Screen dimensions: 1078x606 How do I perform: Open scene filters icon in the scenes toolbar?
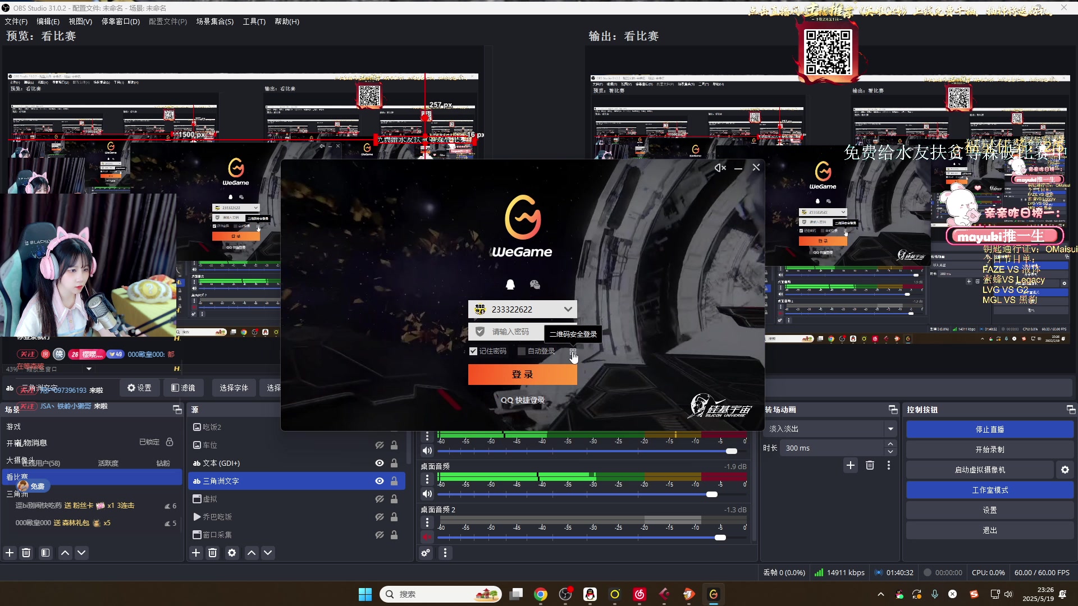coord(45,553)
